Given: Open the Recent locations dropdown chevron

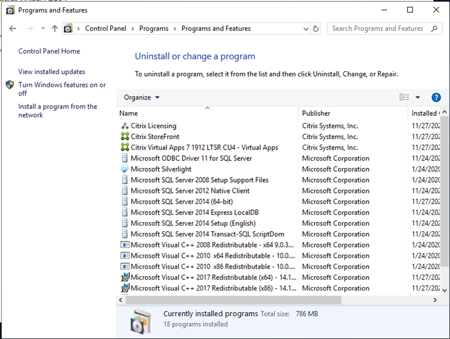Looking at the screenshot, I should 43,29.
